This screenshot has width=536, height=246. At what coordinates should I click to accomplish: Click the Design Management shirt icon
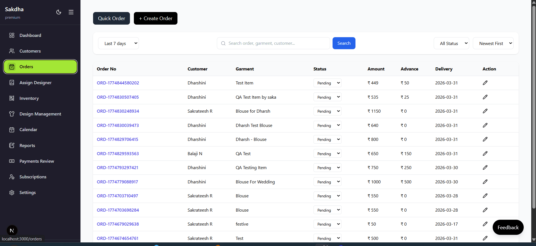coord(12,114)
